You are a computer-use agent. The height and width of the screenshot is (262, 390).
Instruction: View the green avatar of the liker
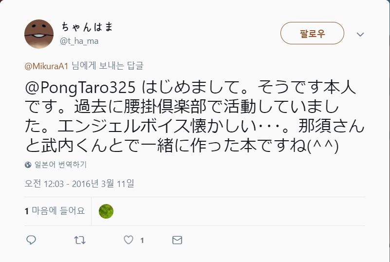coord(106,211)
